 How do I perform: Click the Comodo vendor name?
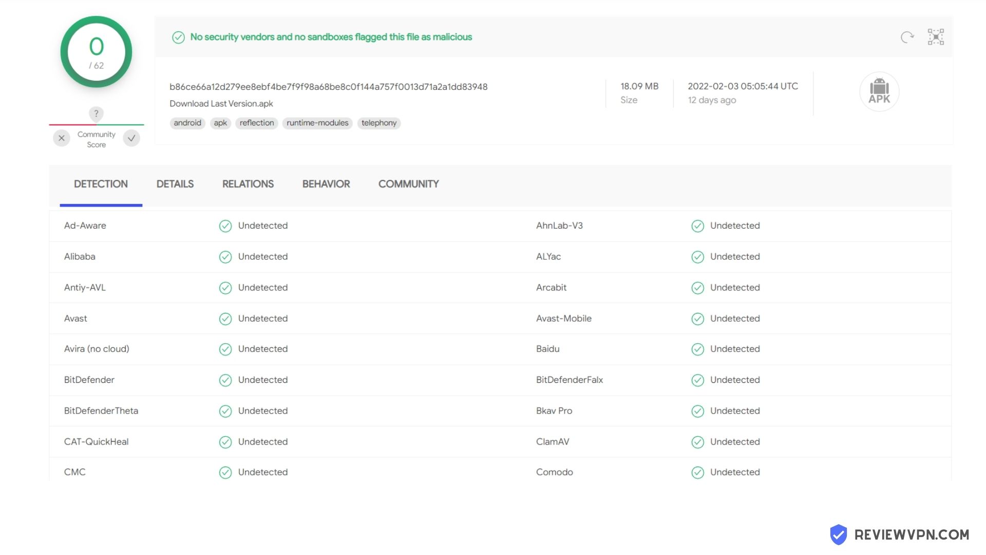point(555,472)
